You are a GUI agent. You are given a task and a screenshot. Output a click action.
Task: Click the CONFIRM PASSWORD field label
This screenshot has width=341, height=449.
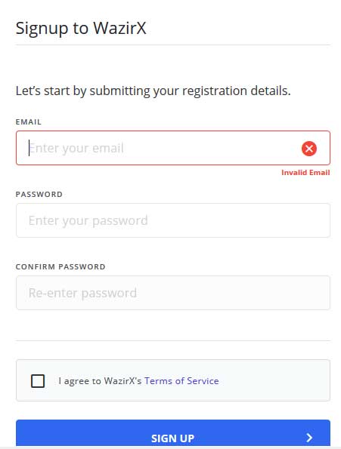click(x=60, y=266)
